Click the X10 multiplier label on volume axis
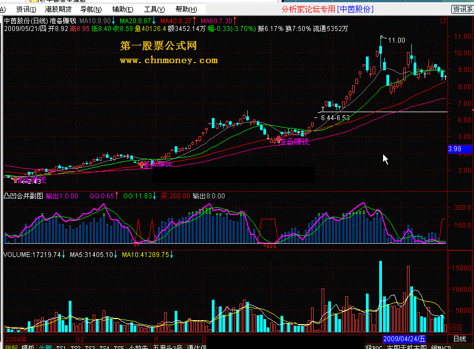This screenshot has width=474, height=349. [x=455, y=328]
